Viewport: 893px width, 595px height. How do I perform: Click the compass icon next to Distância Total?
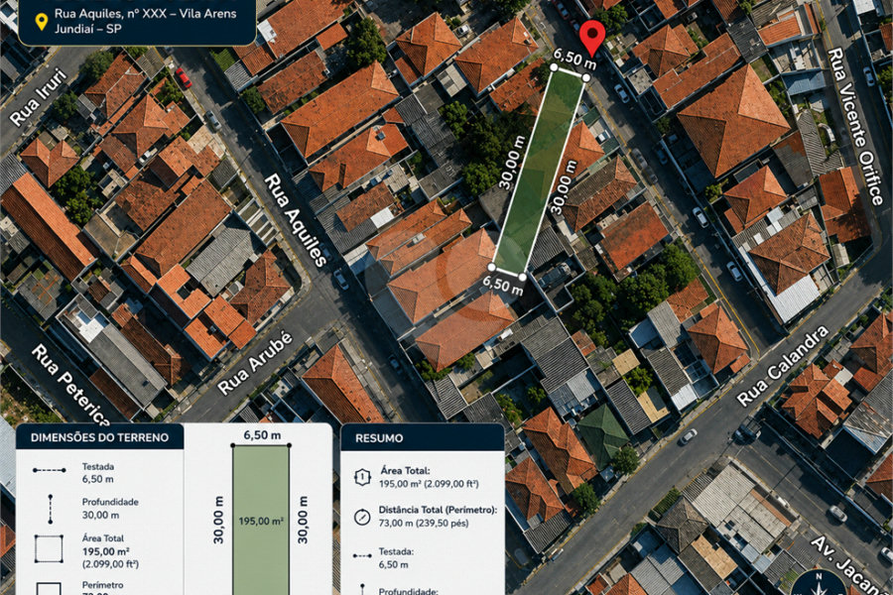tap(362, 517)
